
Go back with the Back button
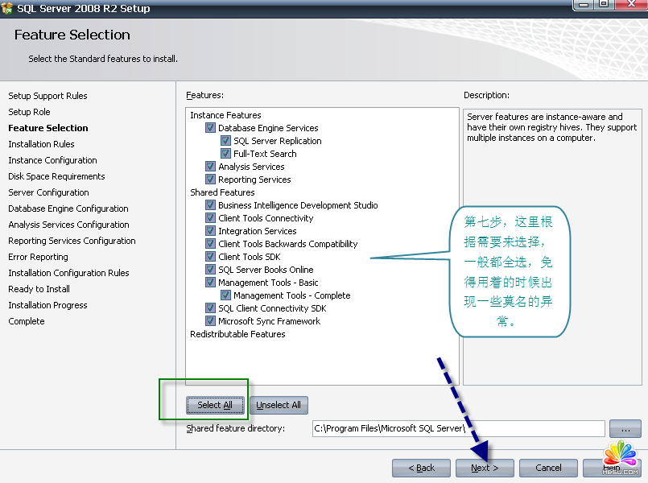point(421,468)
